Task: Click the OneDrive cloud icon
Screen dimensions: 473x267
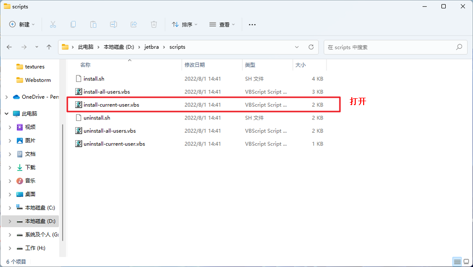Action: [x=16, y=97]
